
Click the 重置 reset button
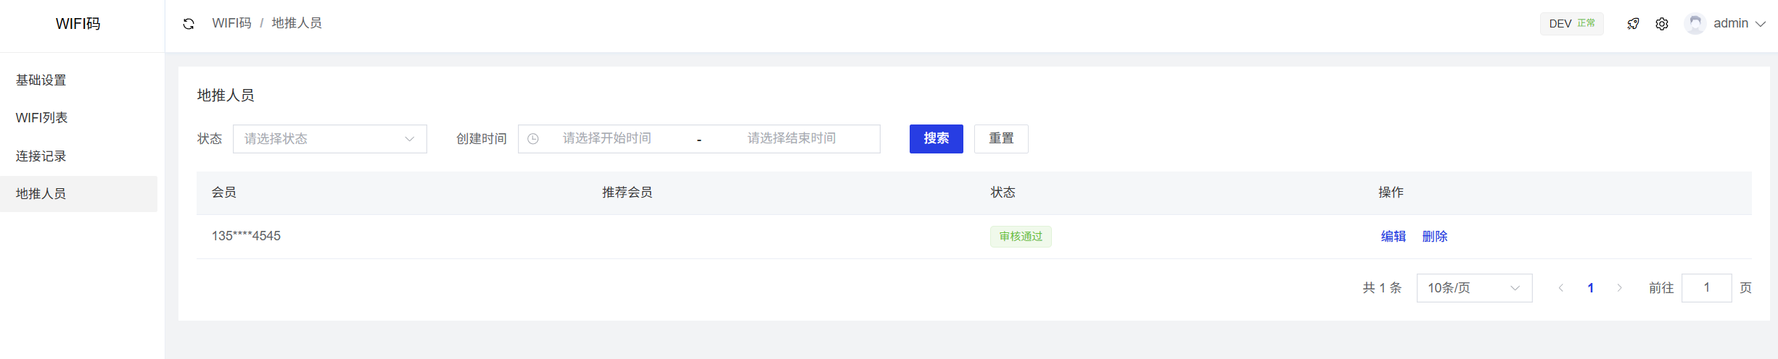[x=1000, y=139]
